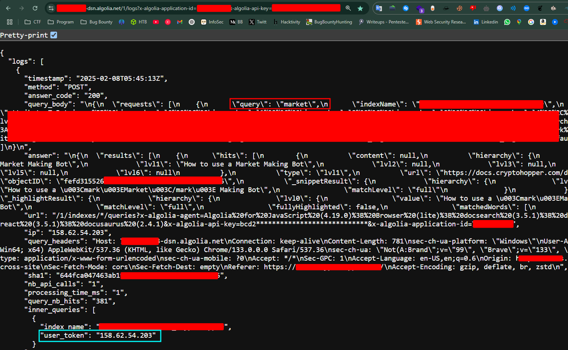Viewport: 568px width, 350px height.
Task: Open the Google Translate extension
Action: point(379,9)
